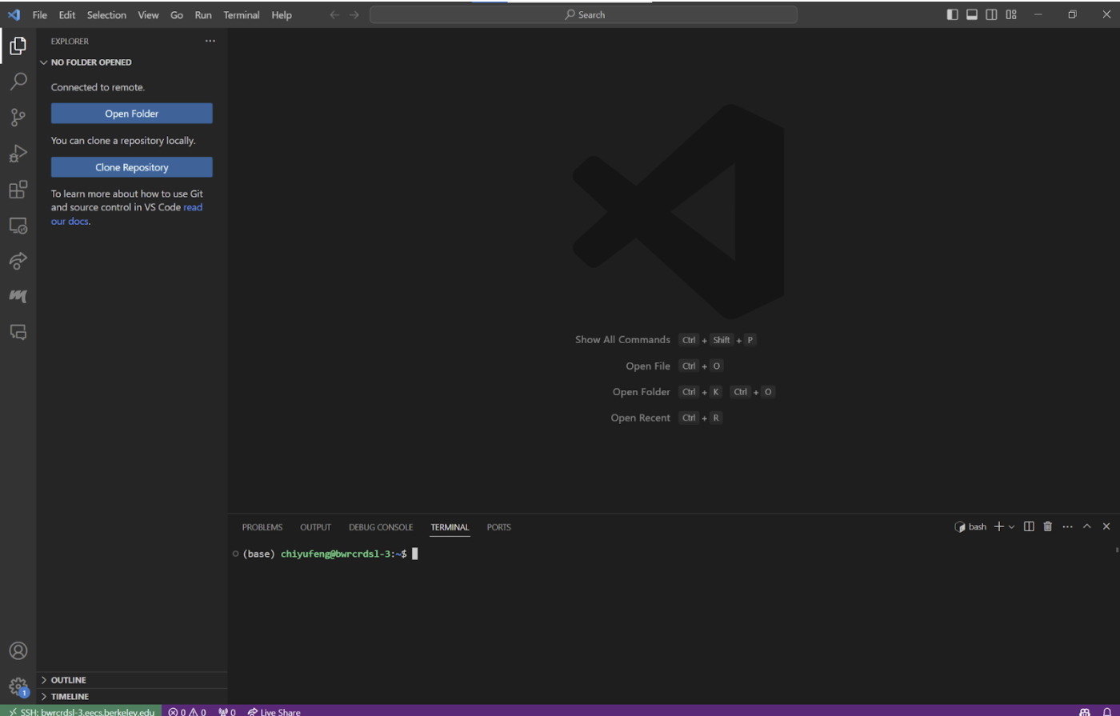This screenshot has height=716, width=1120.
Task: Click the Open Folder button
Action: [132, 114]
